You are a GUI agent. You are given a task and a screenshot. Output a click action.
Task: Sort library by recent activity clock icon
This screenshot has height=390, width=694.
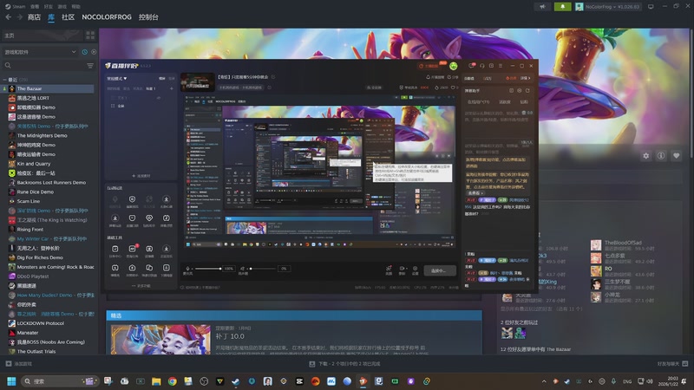[x=84, y=52]
